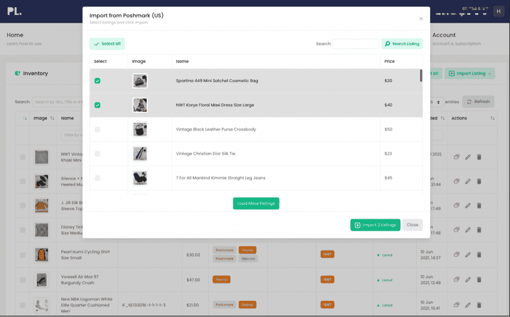
Task: Delete New NBA Logoman socks listing
Action: click(479, 305)
